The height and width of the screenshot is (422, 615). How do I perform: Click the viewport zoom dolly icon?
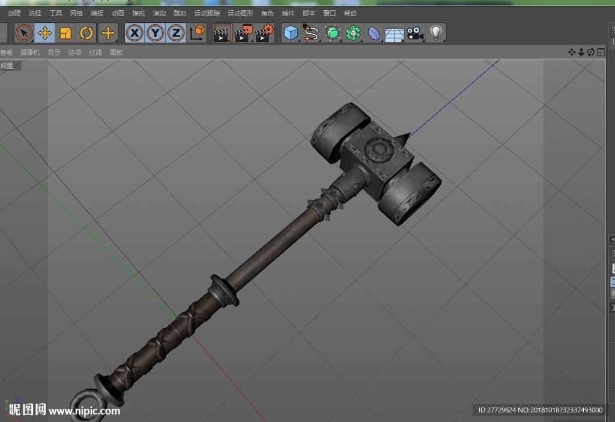(x=581, y=52)
